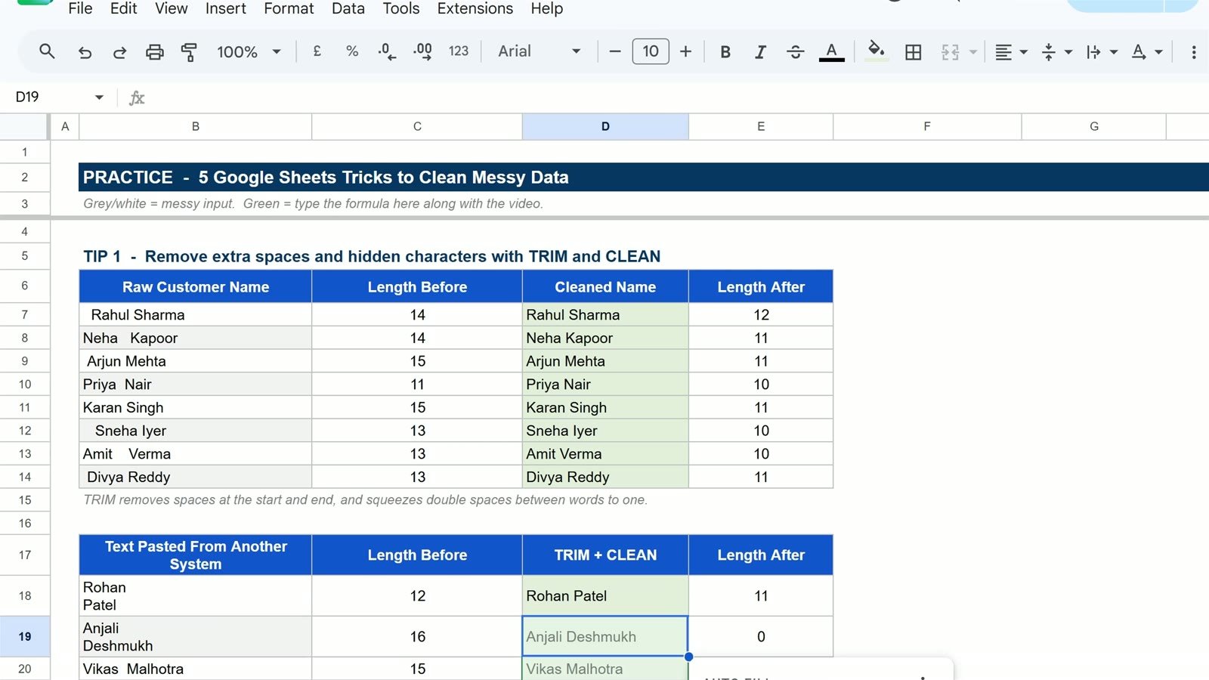
Task: Click the PRACTICE title banner cell
Action: click(644, 178)
